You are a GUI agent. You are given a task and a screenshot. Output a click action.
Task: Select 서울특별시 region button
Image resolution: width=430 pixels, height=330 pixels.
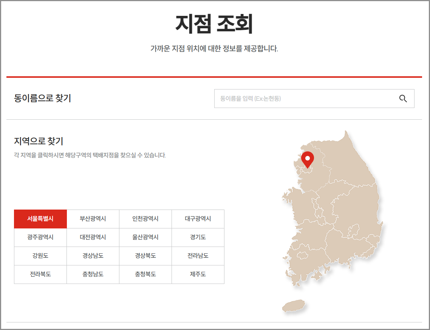click(40, 219)
